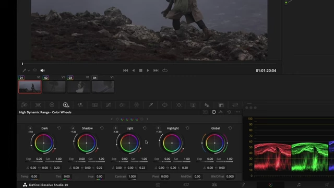
Task: Open the Power Window palette
Action: [x=165, y=105]
